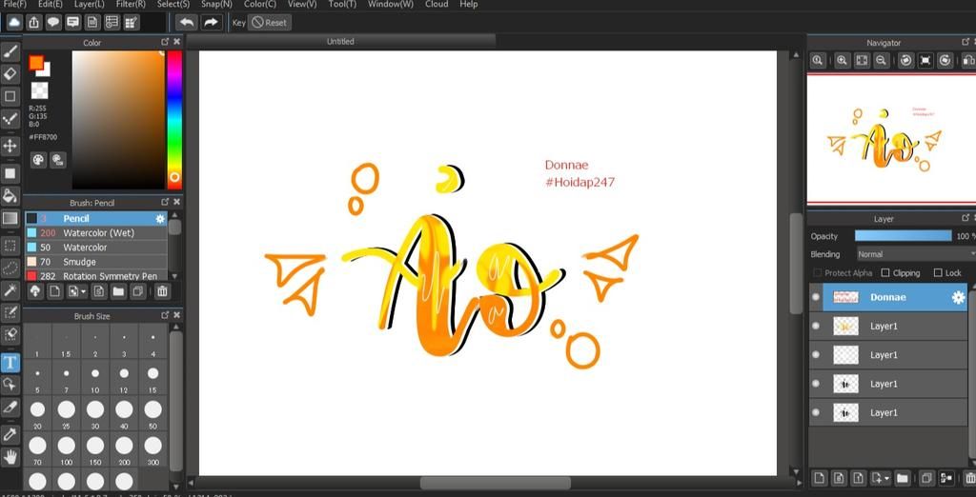Image resolution: width=976 pixels, height=497 pixels.
Task: Open the Snap menu
Action: (x=216, y=4)
